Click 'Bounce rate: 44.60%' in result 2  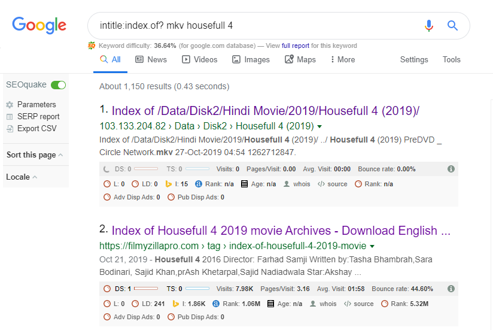[402, 289]
